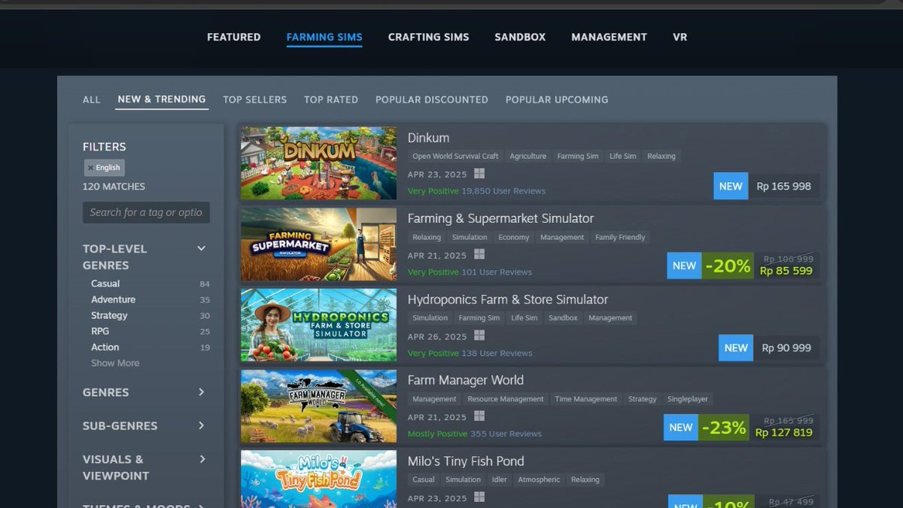Click Mostly Positive 355 User Reviews
This screenshot has height=508, width=903.
[x=475, y=434]
